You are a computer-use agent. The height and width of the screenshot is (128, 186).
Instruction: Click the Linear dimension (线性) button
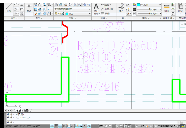tap(106, 5)
